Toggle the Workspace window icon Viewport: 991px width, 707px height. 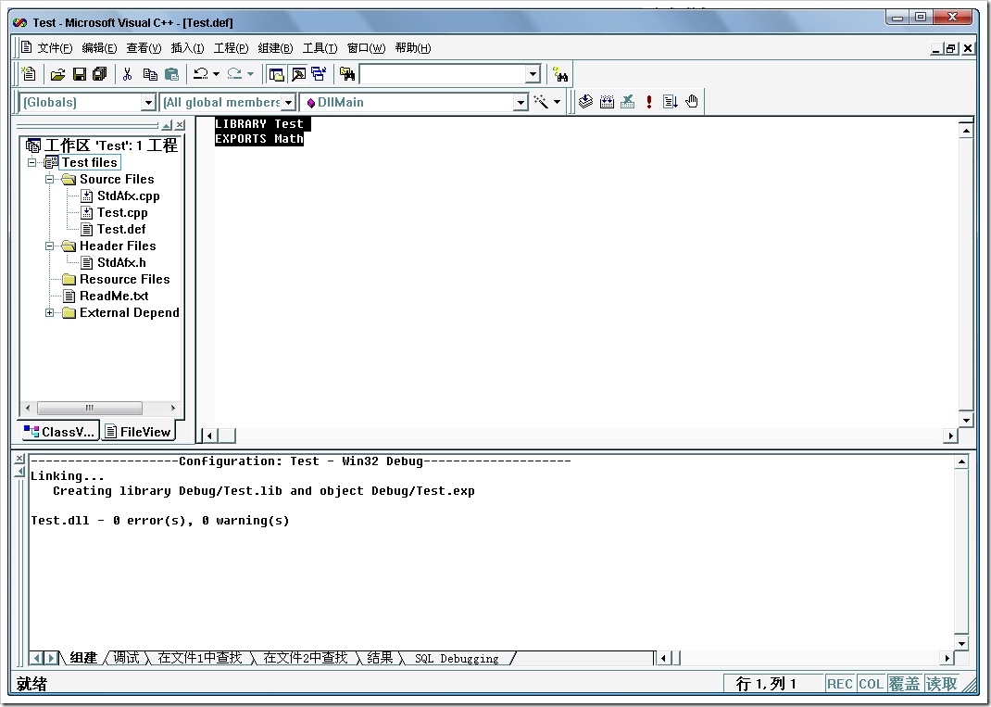[x=276, y=74]
